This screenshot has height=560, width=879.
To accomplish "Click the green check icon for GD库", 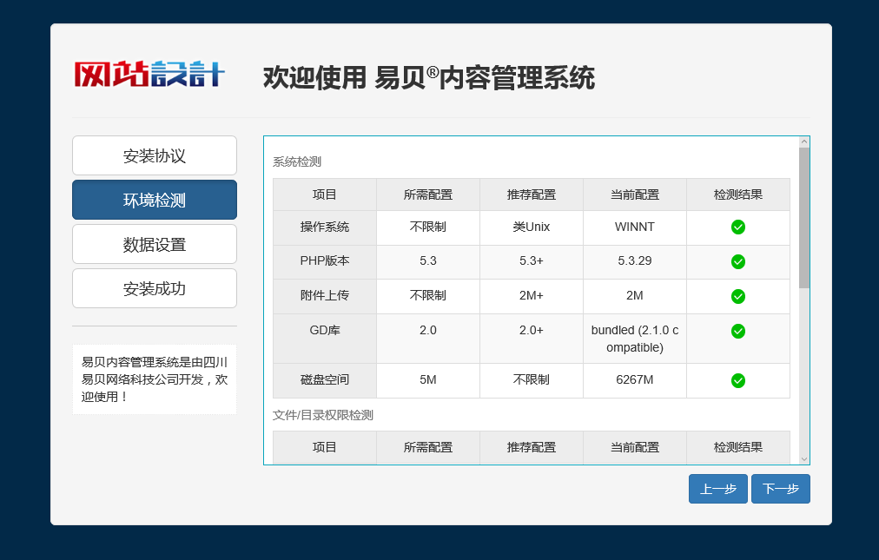I will click(x=738, y=331).
